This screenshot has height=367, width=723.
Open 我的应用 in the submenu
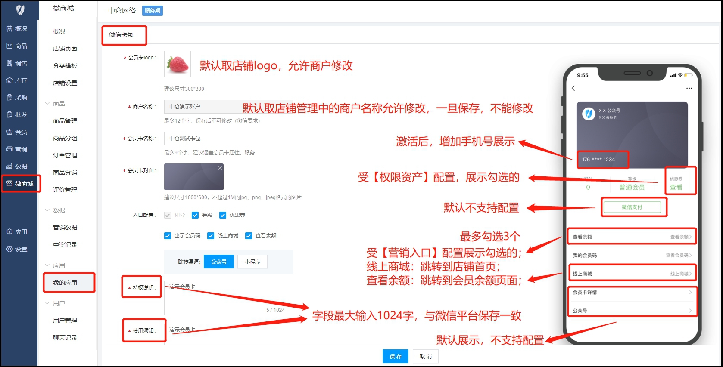[x=65, y=283]
